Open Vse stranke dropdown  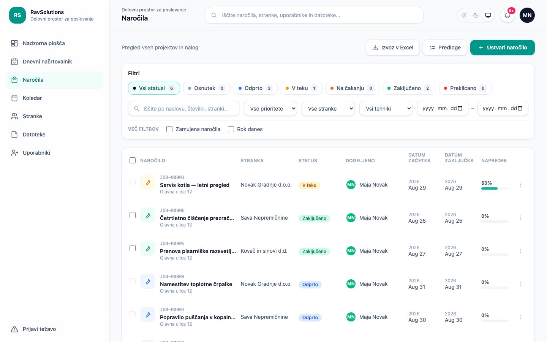(328, 108)
